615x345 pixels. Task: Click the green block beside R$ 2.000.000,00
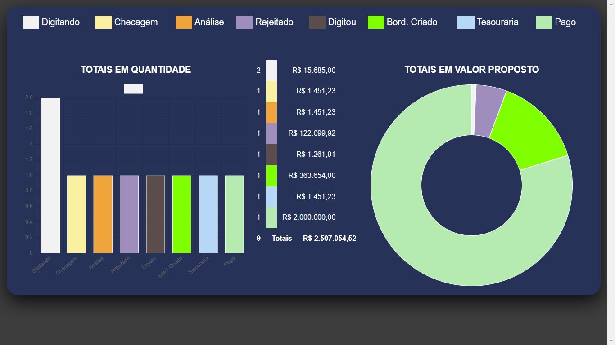pyautogui.click(x=271, y=217)
